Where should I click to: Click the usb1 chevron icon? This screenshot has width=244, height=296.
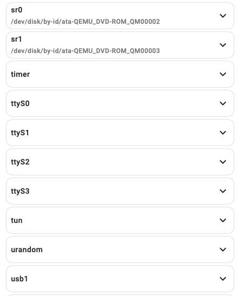[x=223, y=279]
